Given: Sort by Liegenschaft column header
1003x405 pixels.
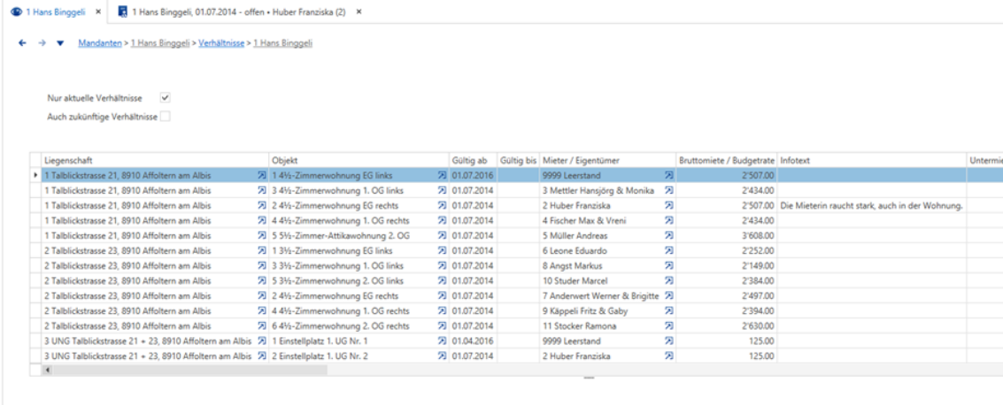Looking at the screenshot, I should pyautogui.click(x=156, y=160).
